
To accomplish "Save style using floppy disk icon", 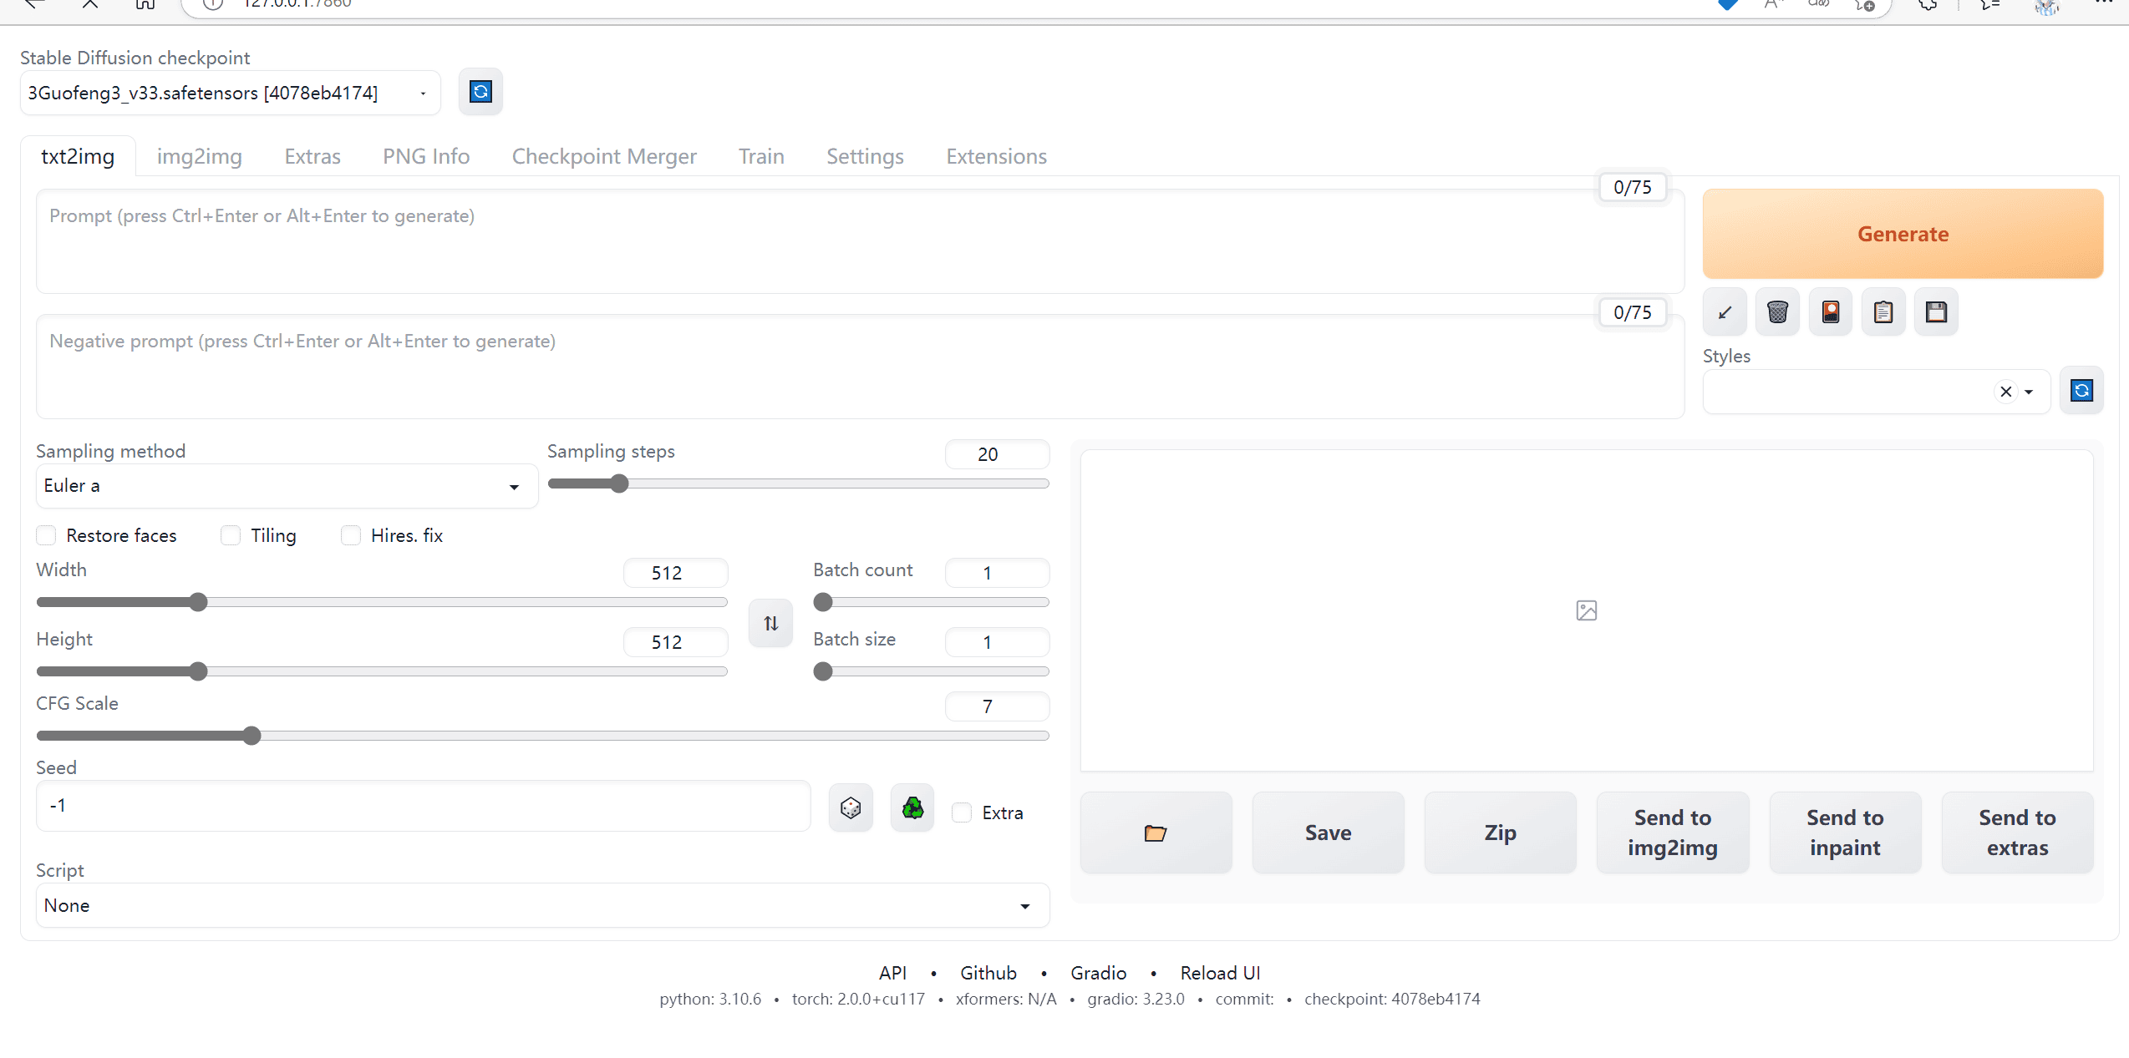I will pyautogui.click(x=1936, y=312).
